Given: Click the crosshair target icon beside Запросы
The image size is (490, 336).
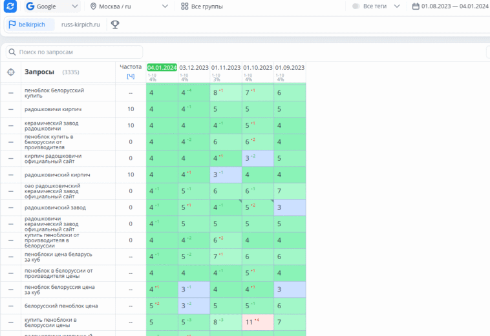Looking at the screenshot, I should (11, 72).
